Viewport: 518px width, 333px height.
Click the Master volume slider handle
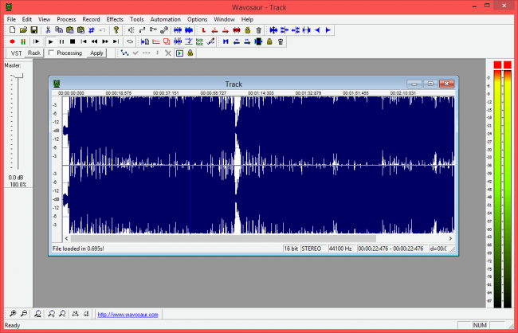[18, 76]
